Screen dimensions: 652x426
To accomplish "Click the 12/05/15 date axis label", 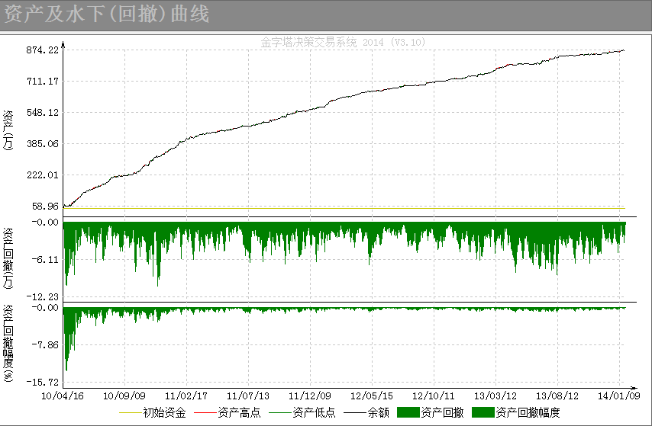I will click(372, 396).
